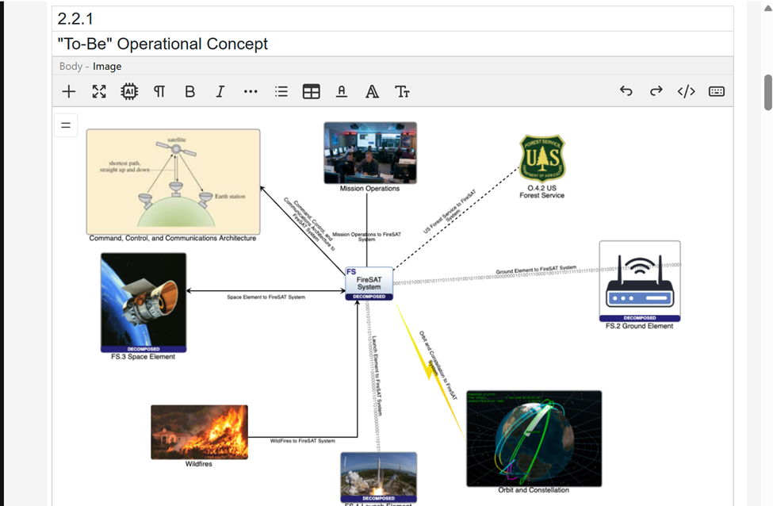Viewport: 773px width, 506px height.
Task: Open the AI assistant tool
Action: [x=129, y=91]
